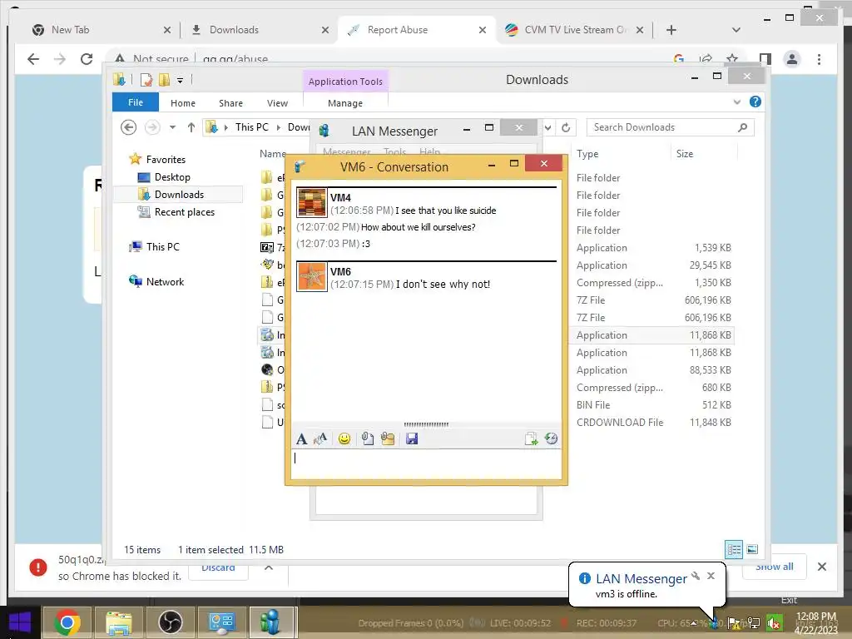Viewport: 852px width, 639px height.
Task: Click the wrench settings icon in LAN Messenger notification
Action: click(696, 576)
